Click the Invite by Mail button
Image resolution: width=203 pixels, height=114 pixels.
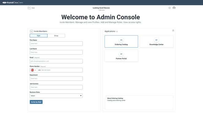[36, 102]
